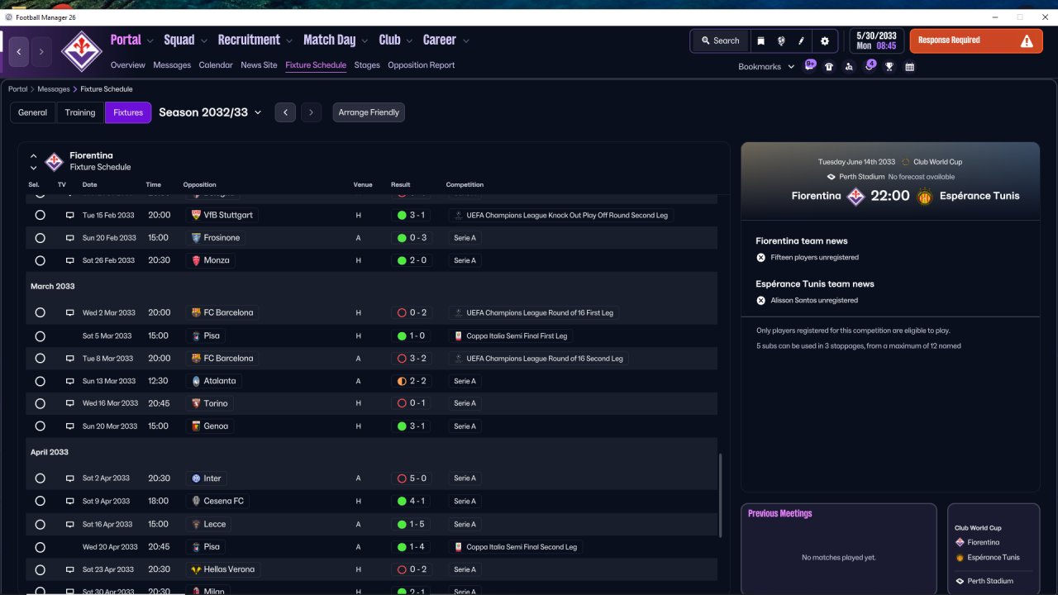Click the shortcut icon with badge 4
Image resolution: width=1058 pixels, height=595 pixels.
870,66
